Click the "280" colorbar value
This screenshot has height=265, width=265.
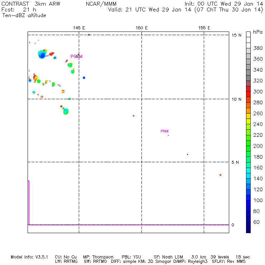(x=258, y=102)
